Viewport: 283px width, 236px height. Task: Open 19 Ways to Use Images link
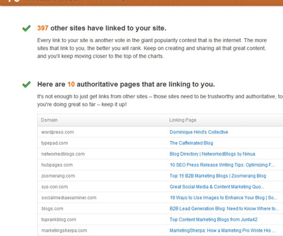[x=223, y=198]
